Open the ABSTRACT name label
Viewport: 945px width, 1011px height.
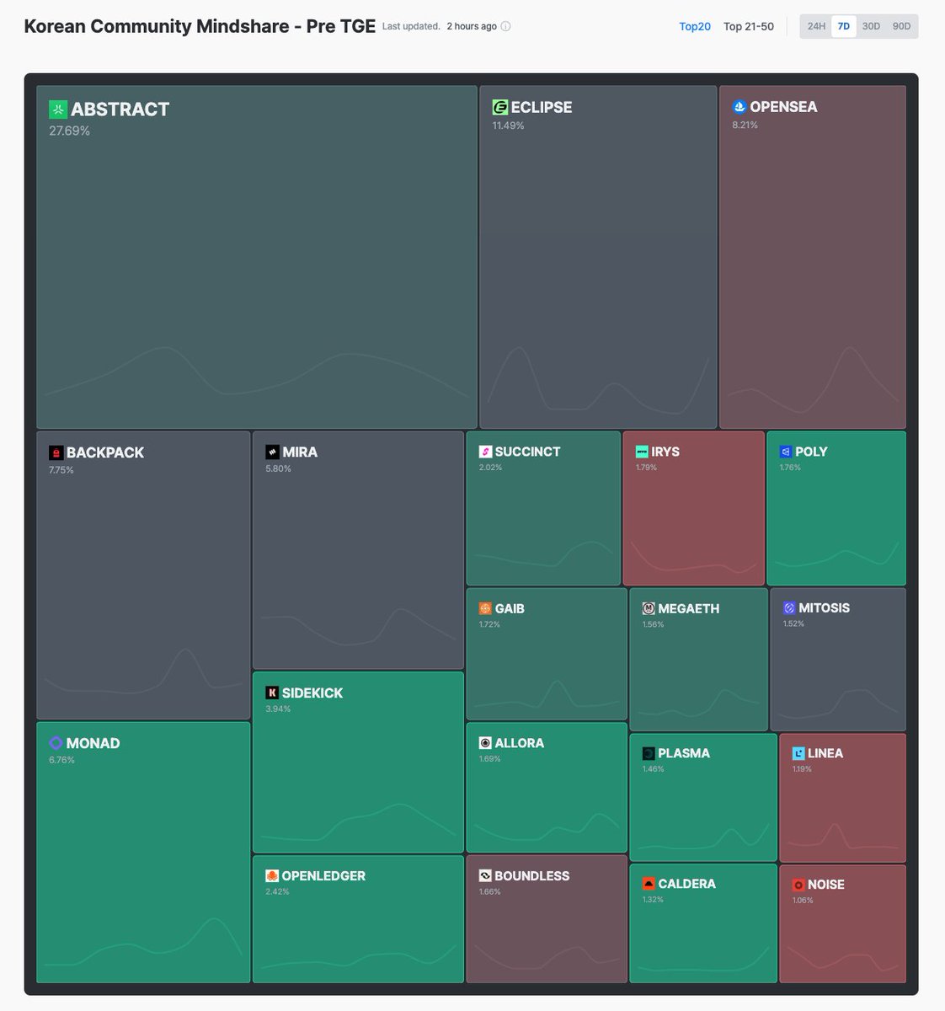coord(120,109)
